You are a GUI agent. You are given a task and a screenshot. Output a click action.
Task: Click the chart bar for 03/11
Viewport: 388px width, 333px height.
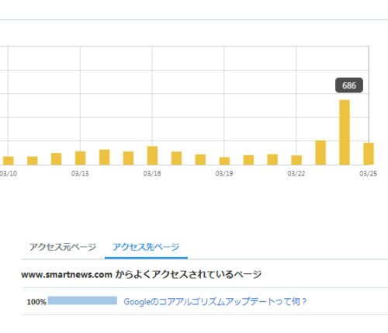point(33,161)
